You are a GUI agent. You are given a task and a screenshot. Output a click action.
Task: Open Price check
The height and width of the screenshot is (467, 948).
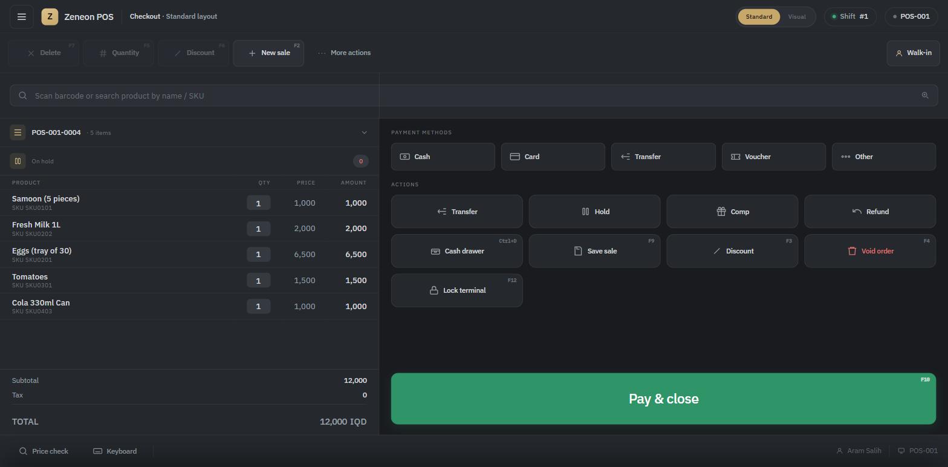pyautogui.click(x=44, y=451)
